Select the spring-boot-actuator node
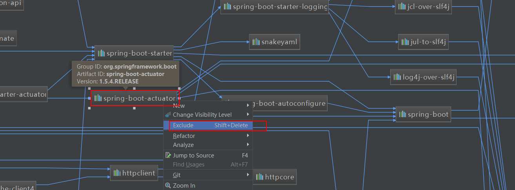515x190 pixels. [x=135, y=98]
